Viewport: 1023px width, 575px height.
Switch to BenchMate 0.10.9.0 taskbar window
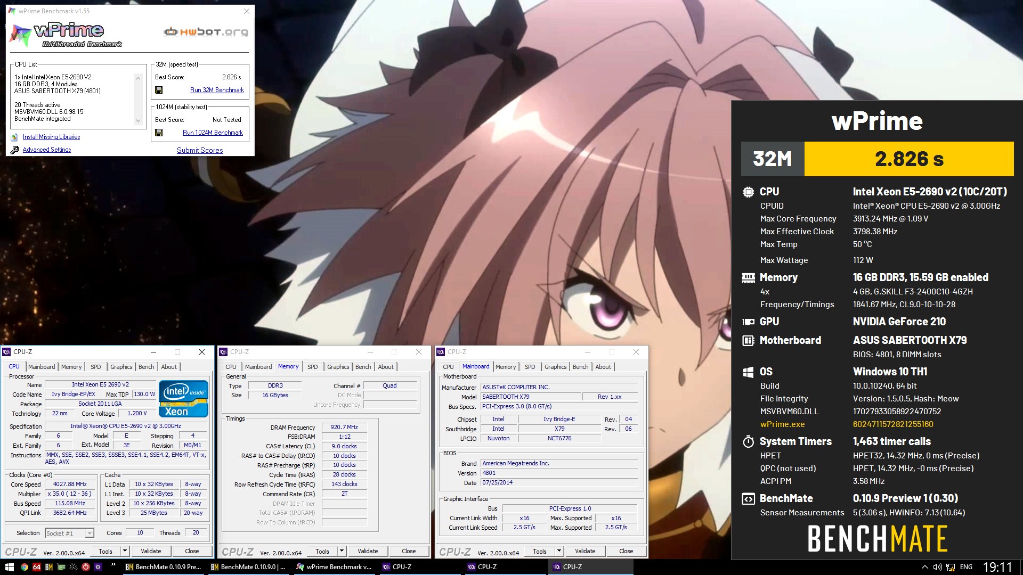(x=248, y=567)
